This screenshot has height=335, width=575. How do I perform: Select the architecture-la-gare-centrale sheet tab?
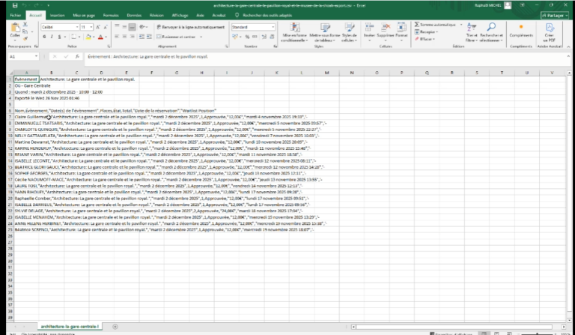[68, 328]
